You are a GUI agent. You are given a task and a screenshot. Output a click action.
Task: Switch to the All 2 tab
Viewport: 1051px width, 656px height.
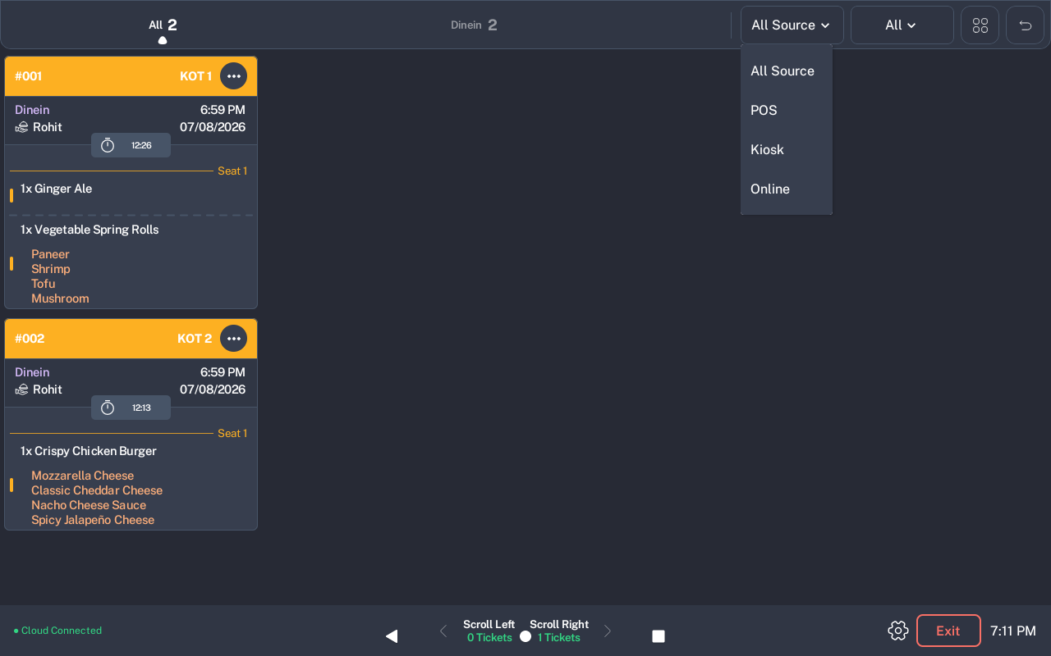click(163, 25)
